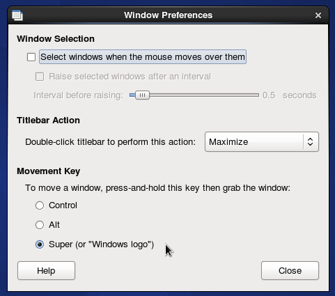Viewport: 335px width, 296px height.
Task: Open the Maximize titlebar action combo box
Action: tap(262, 142)
